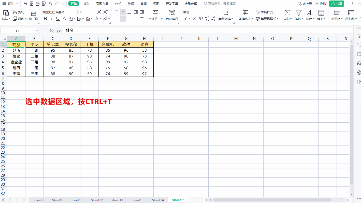The image size is (361, 203).
Task: Open the font size dropdown
Action: coord(94,12)
